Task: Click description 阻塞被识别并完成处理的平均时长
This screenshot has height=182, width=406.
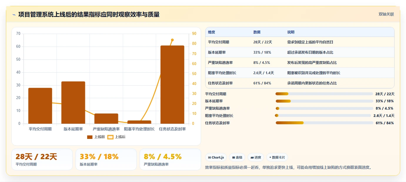Action: [x=314, y=73]
